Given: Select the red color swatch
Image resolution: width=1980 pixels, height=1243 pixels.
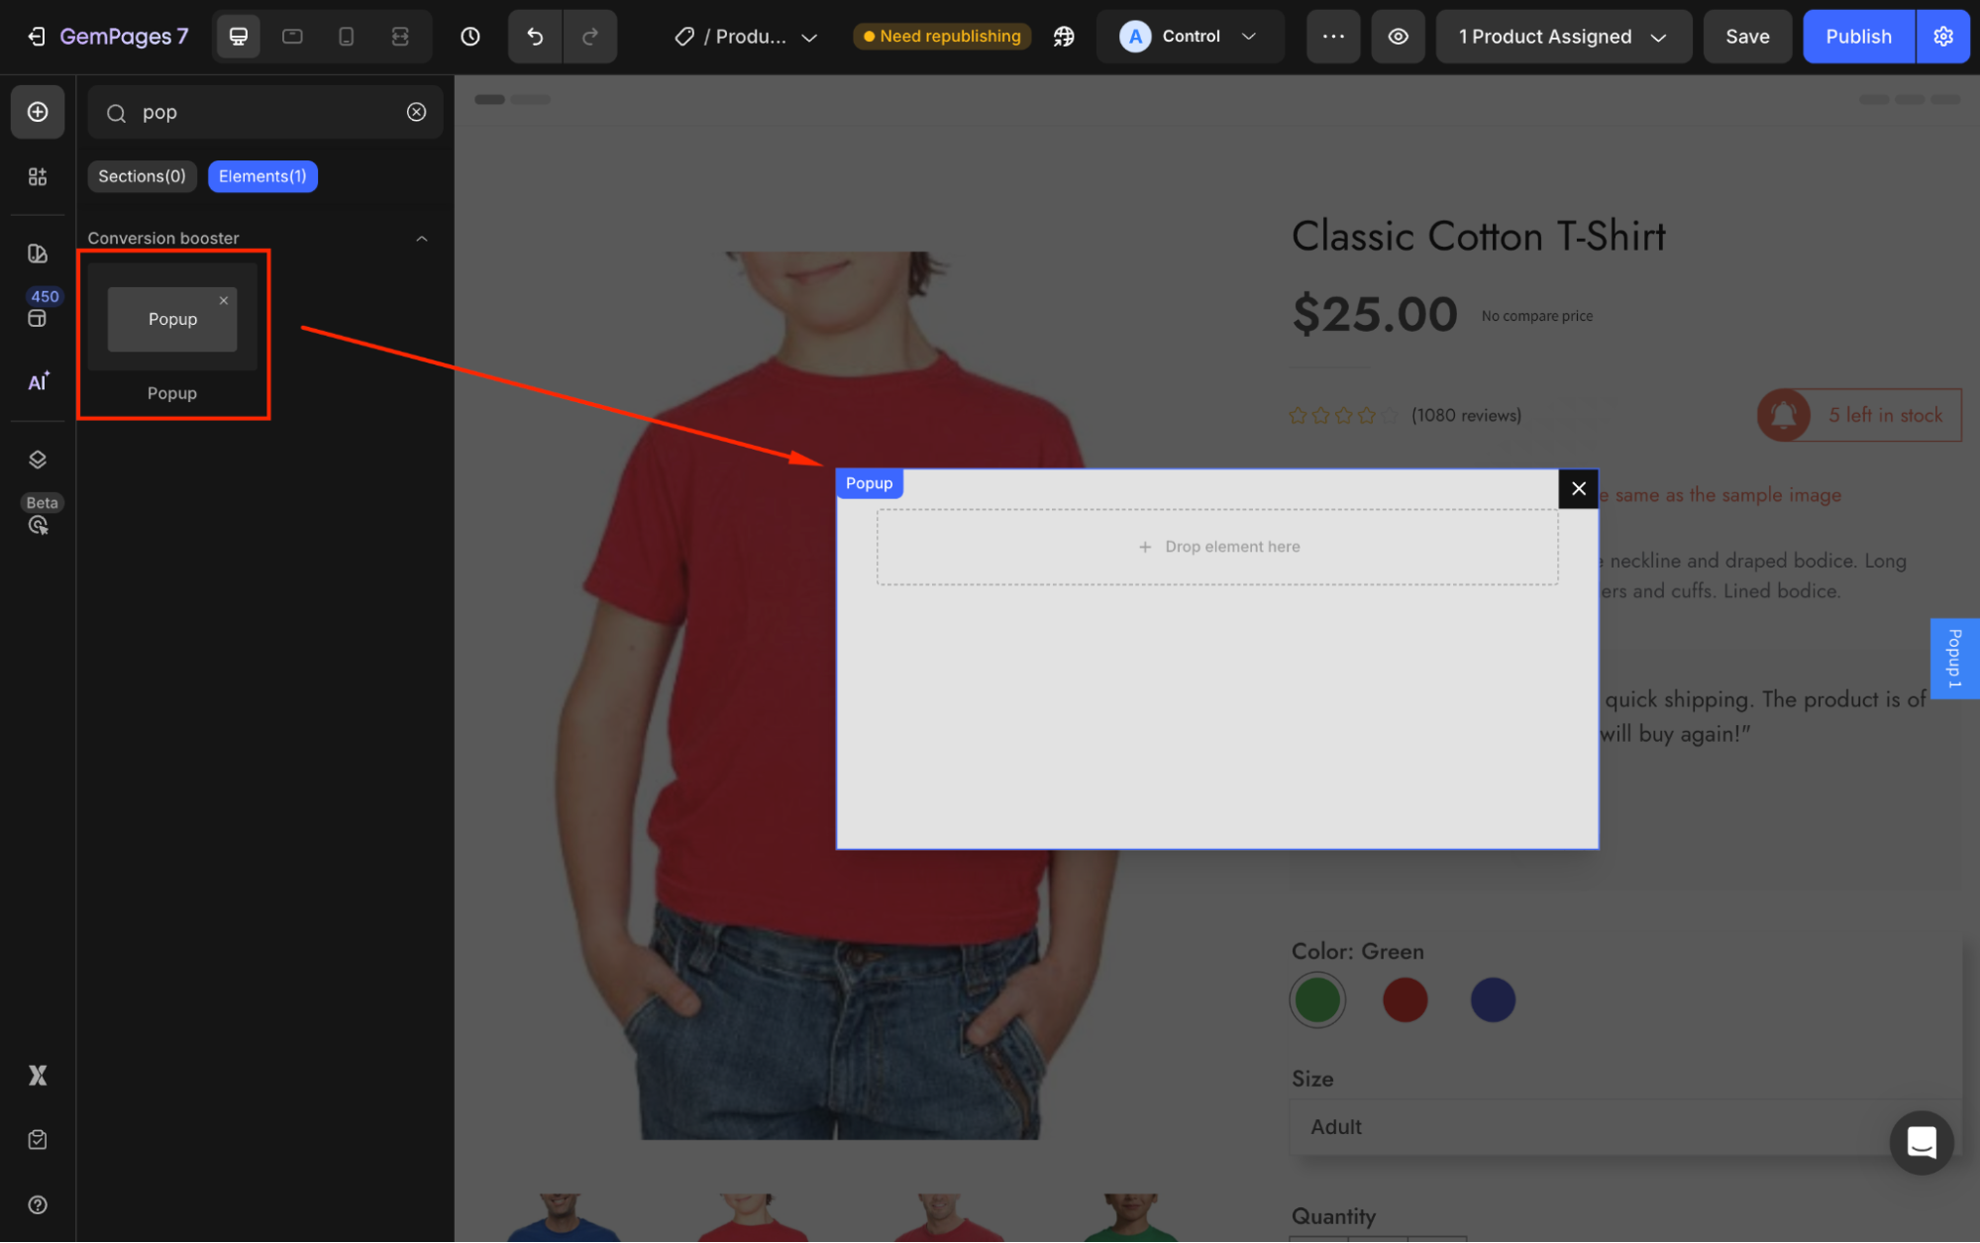Looking at the screenshot, I should pyautogui.click(x=1405, y=999).
